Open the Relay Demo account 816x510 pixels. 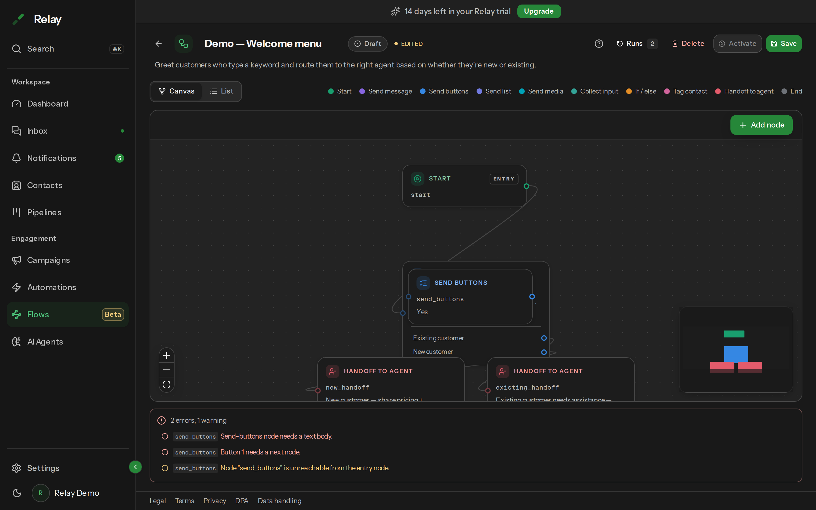[x=66, y=493]
